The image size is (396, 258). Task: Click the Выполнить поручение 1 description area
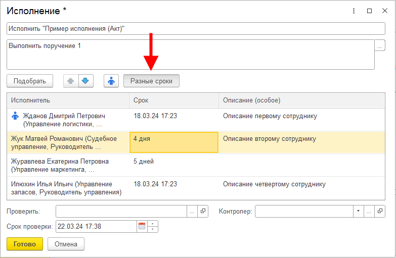(191, 55)
